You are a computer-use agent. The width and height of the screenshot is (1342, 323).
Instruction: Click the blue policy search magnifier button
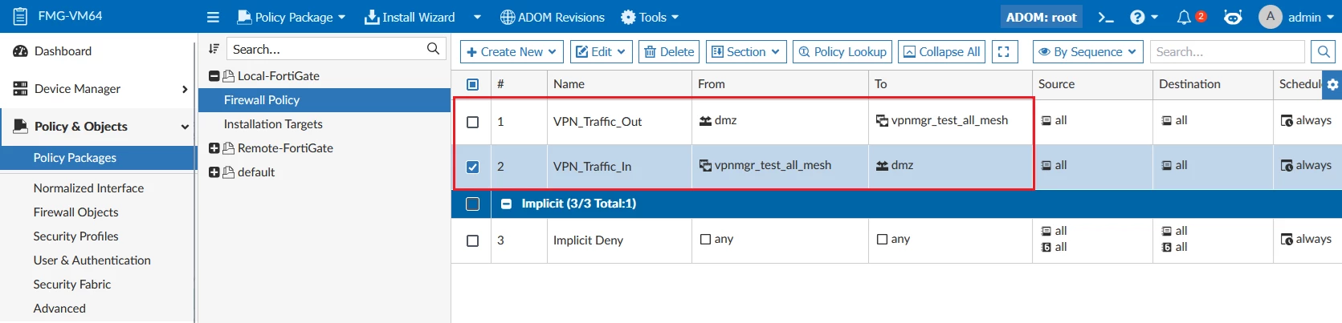(x=1322, y=51)
